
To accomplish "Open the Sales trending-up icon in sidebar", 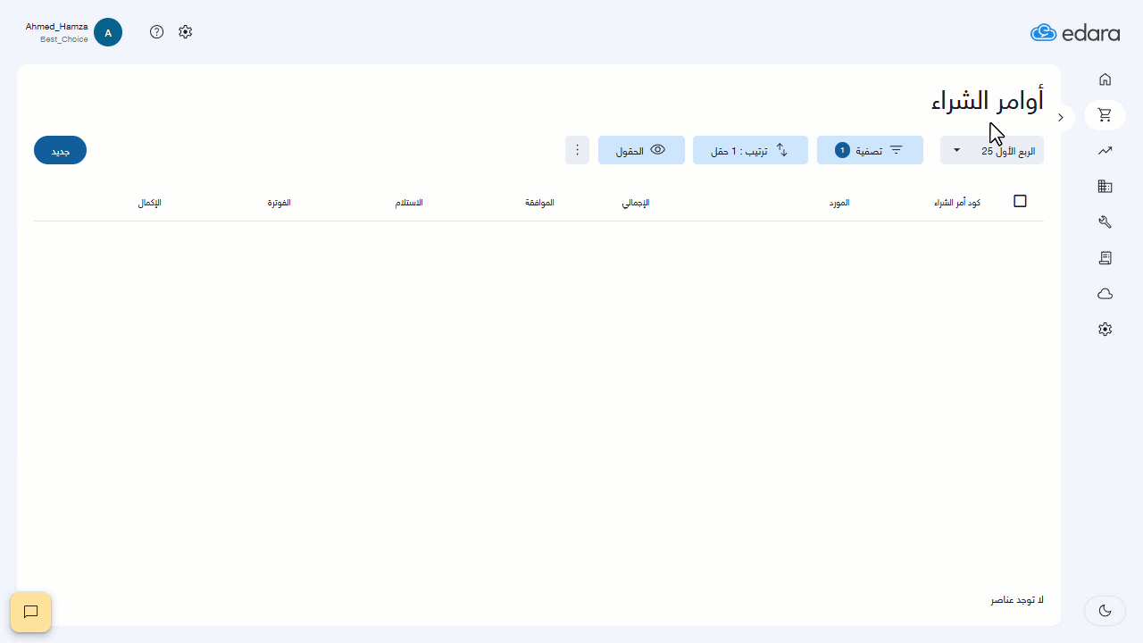I will click(1105, 151).
